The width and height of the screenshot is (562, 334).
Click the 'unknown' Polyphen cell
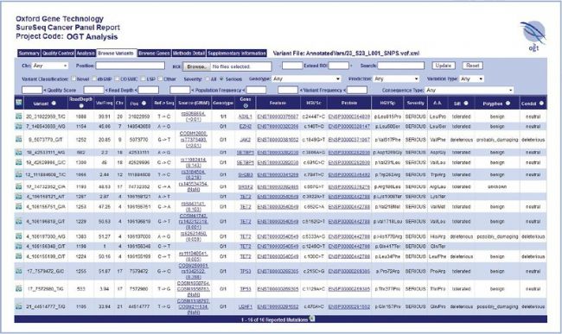(x=497, y=186)
